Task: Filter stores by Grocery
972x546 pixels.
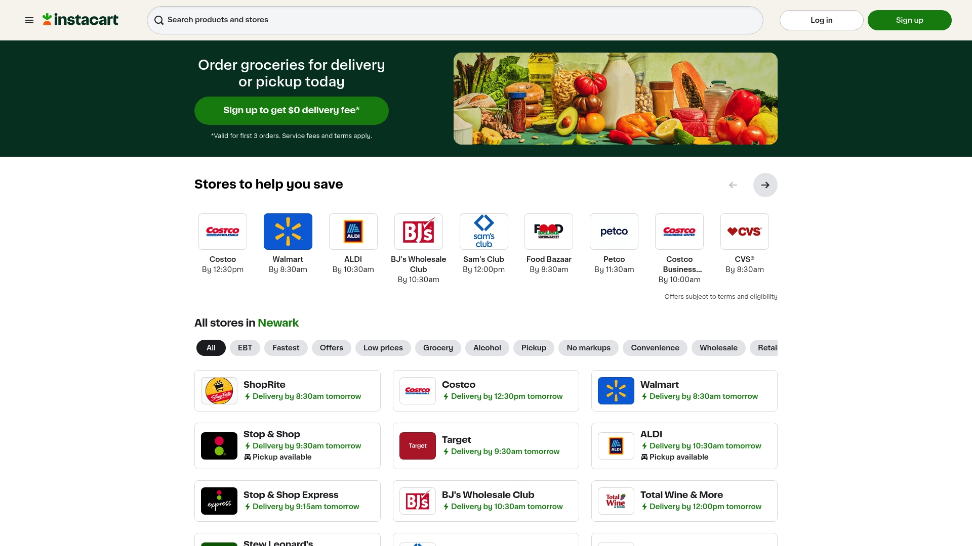Action: pyautogui.click(x=438, y=348)
